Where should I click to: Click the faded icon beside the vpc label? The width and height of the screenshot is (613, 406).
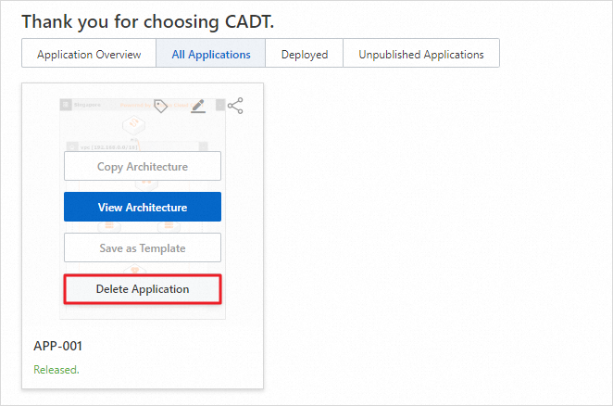[x=70, y=146]
